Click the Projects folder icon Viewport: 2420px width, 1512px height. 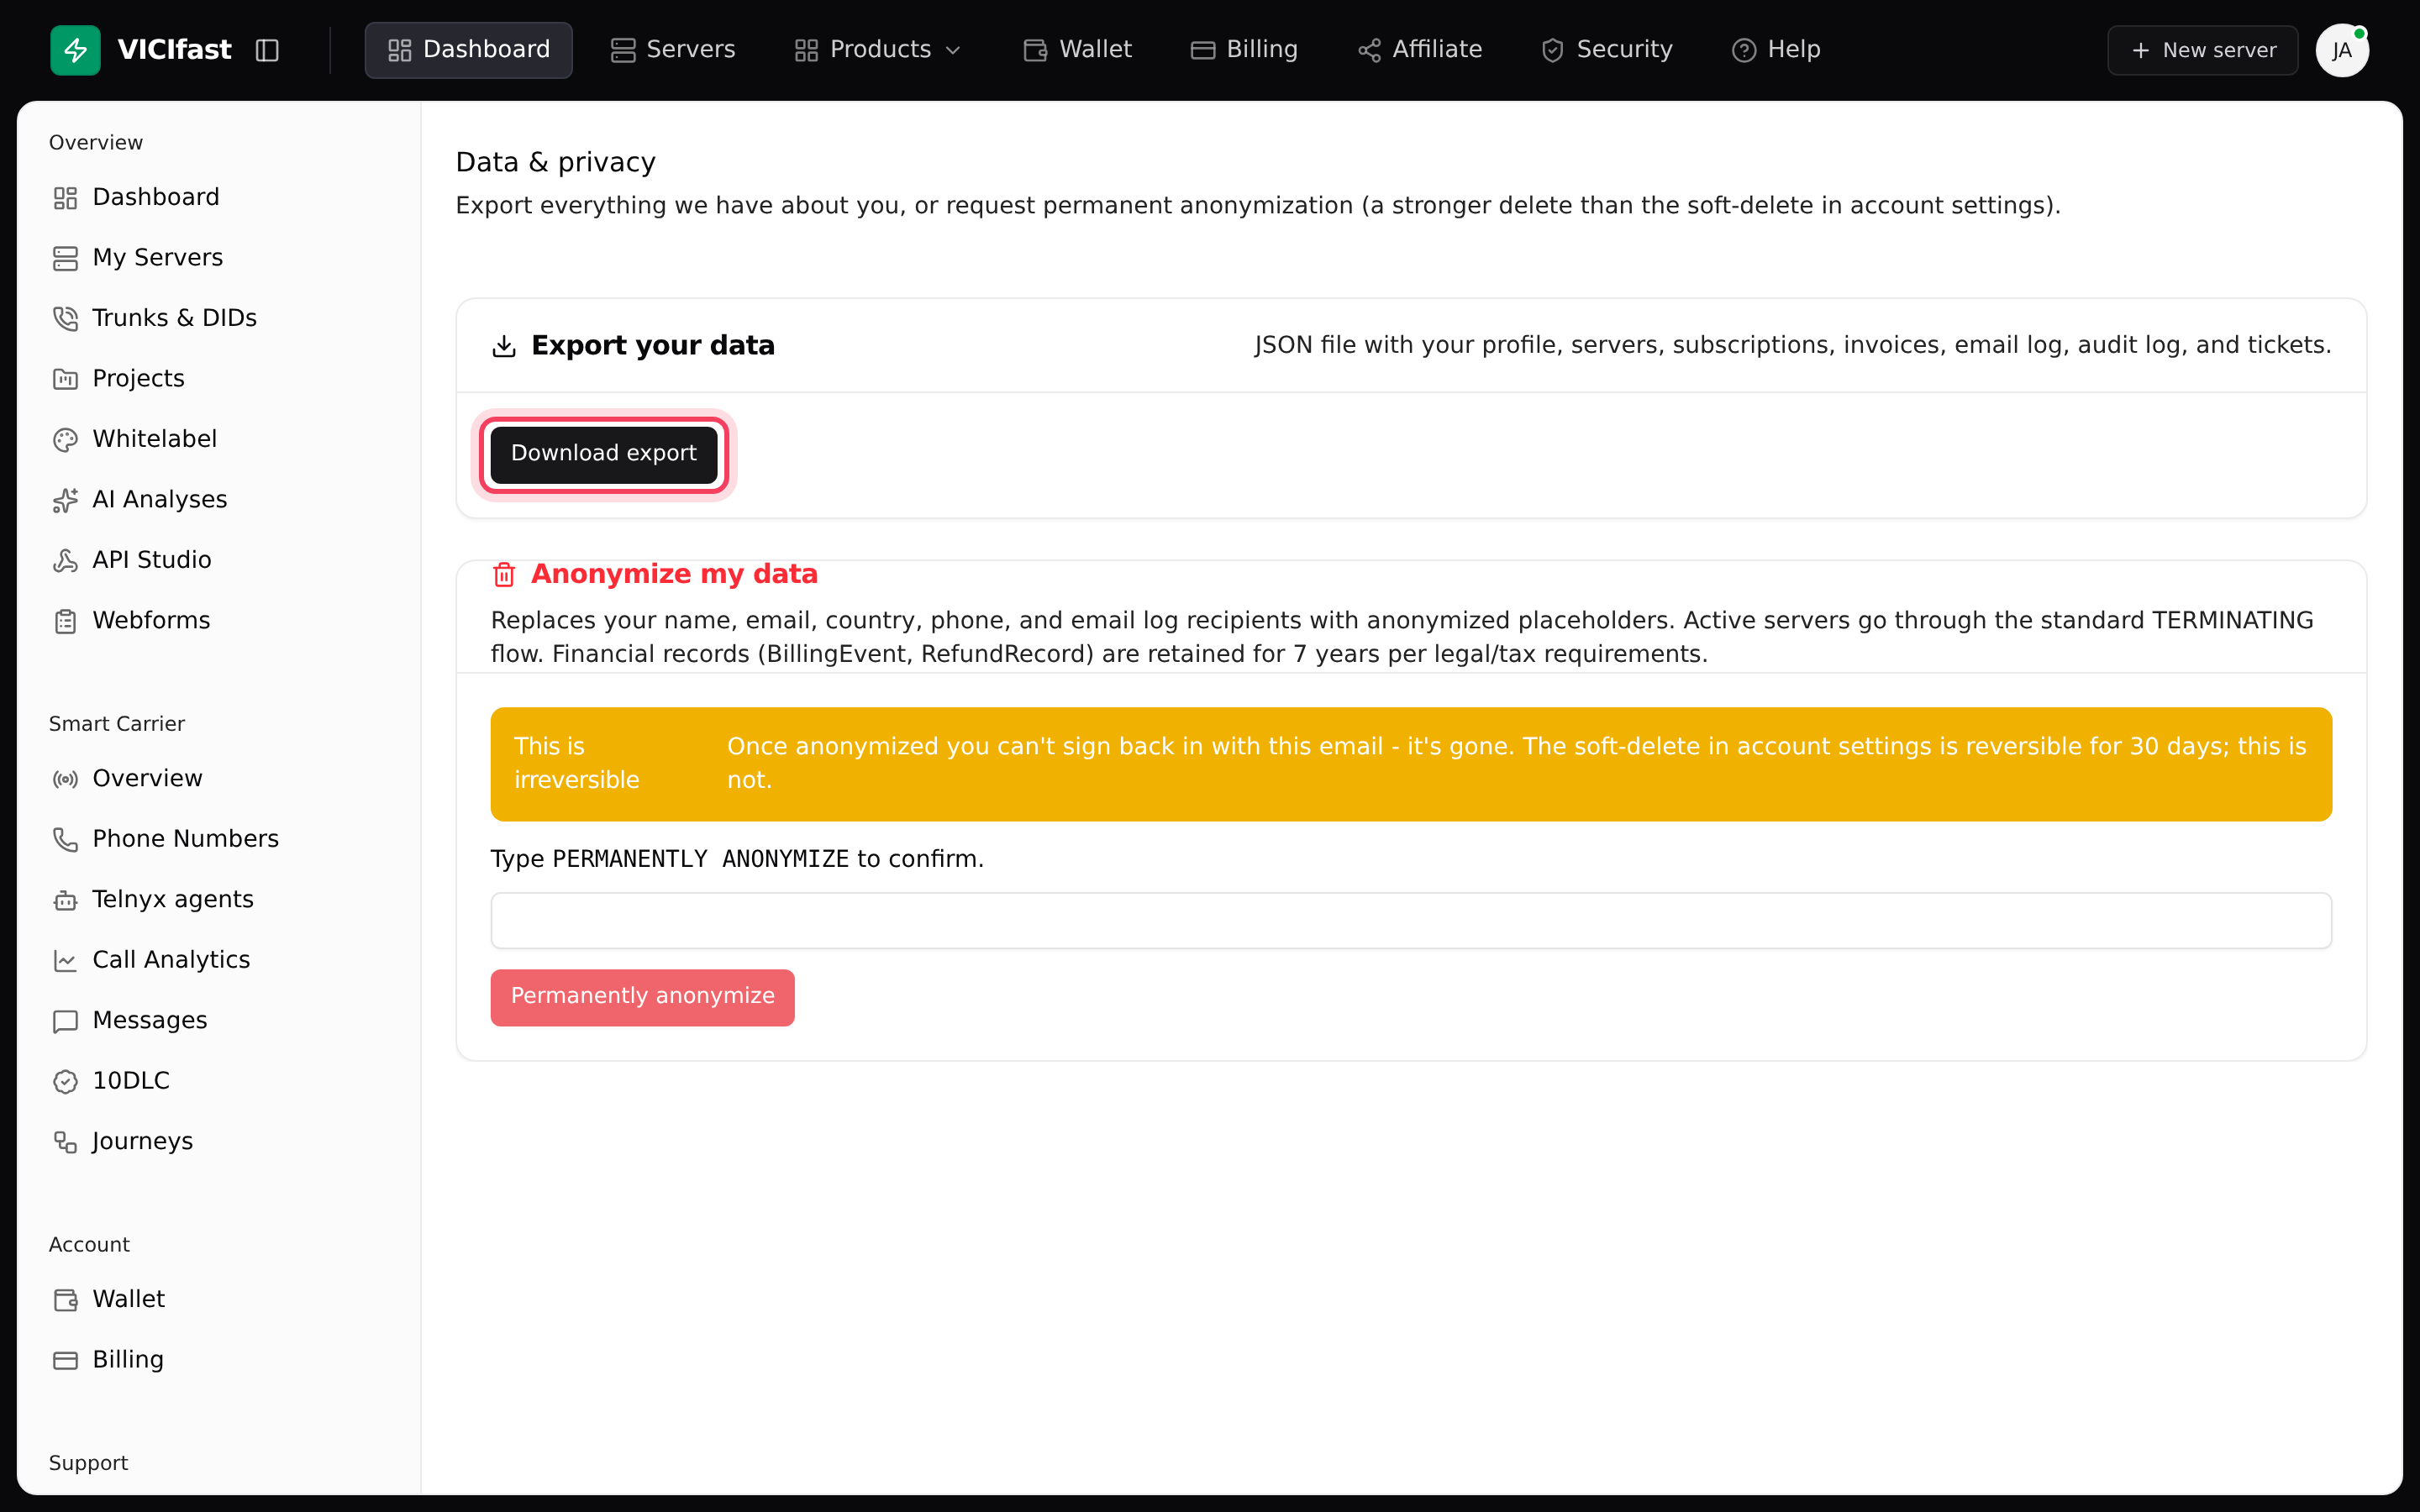click(x=65, y=379)
